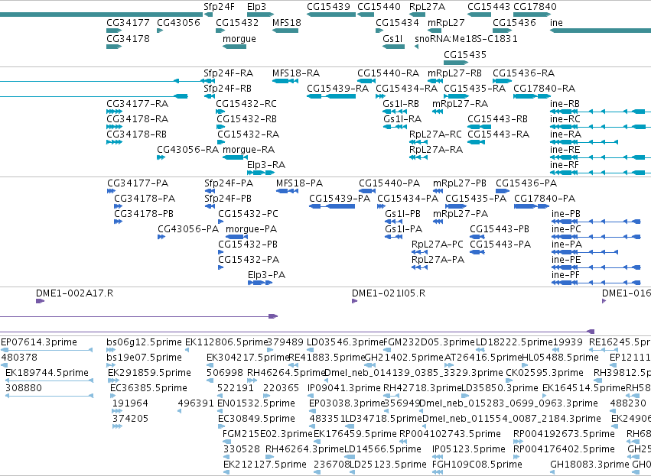The image size is (651, 476).
Task: Open the CG15436-PA protein label
Action: [526, 183]
